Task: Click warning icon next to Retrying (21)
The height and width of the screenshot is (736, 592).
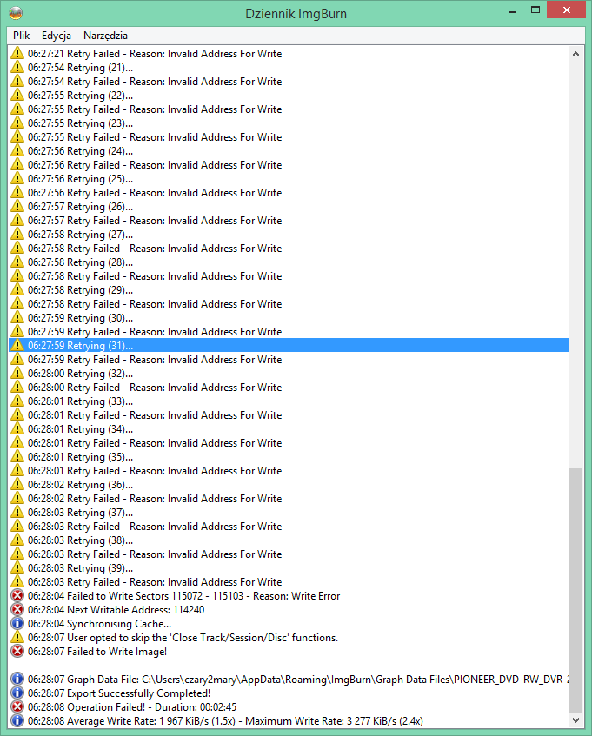Action: tap(17, 68)
